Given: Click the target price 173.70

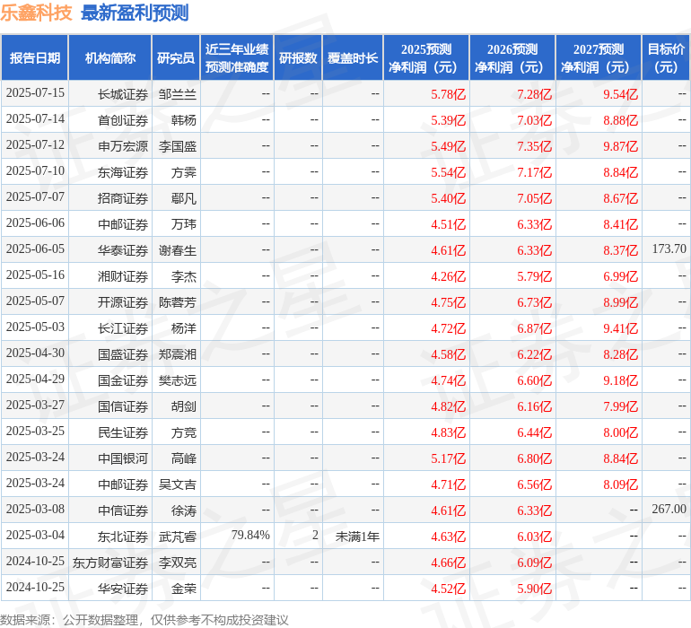Looking at the screenshot, I should (669, 249).
